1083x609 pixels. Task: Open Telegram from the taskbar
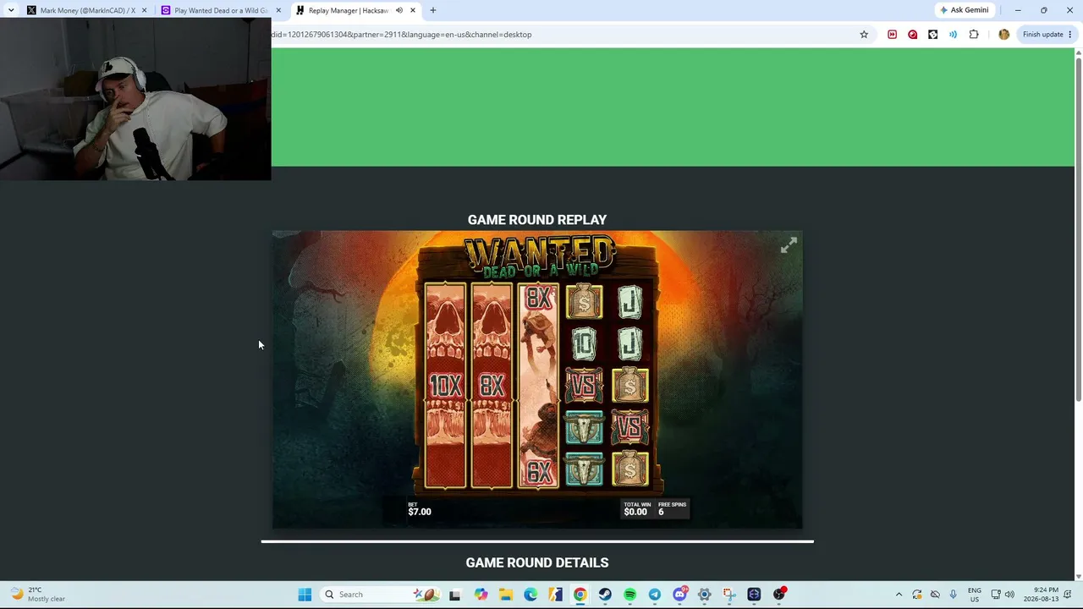coord(655,595)
